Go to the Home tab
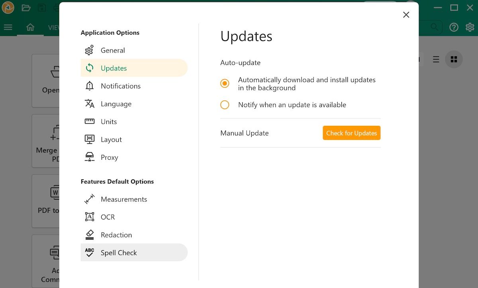 (x=30, y=27)
